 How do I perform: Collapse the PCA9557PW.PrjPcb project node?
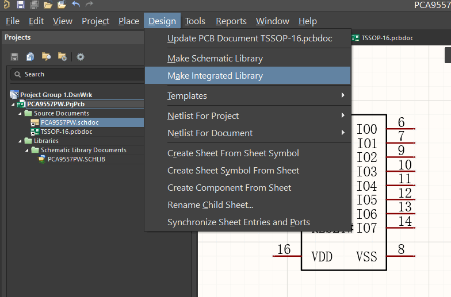tap(13, 104)
